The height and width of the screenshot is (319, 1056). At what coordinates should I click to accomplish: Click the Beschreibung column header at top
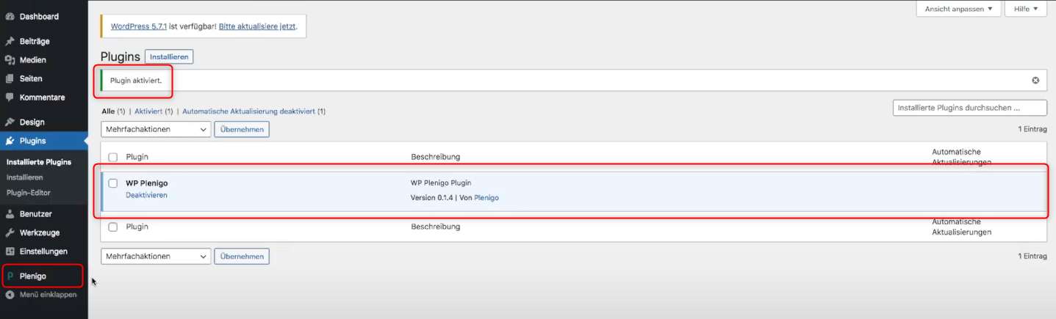point(436,157)
